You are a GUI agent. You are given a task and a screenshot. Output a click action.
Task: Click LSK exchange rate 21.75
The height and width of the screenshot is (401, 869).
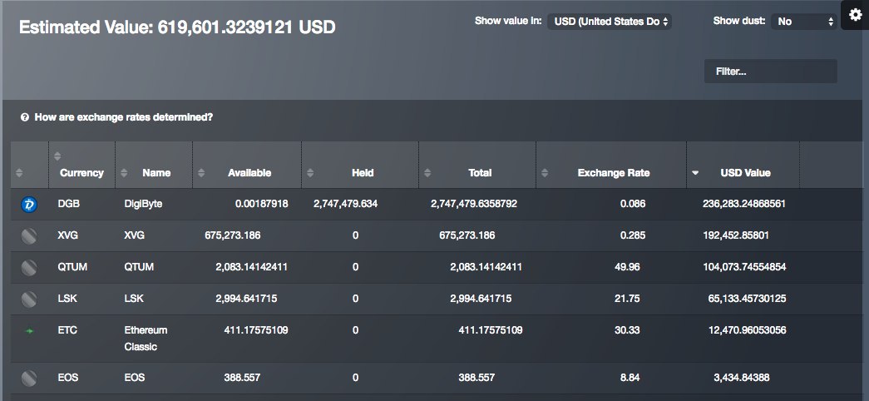tap(627, 299)
